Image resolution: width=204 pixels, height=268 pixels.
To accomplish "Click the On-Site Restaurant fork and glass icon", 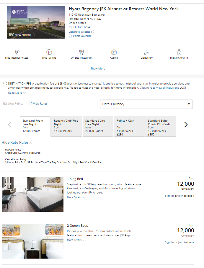I will tap(81, 52).
